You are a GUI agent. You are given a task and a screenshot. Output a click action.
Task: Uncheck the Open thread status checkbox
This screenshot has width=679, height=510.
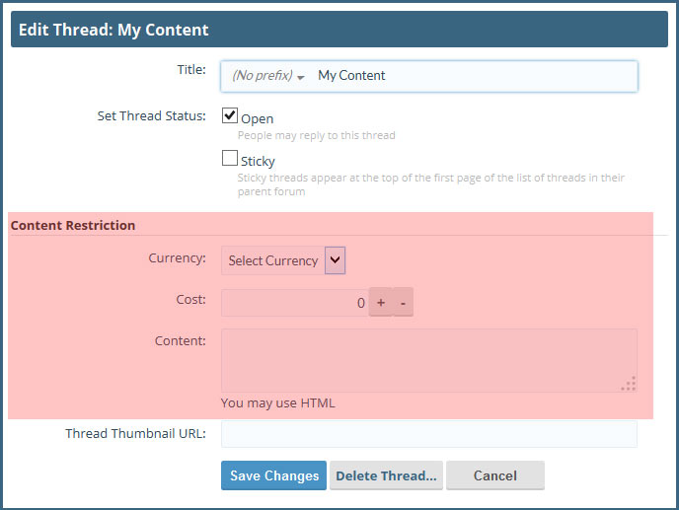pos(230,116)
